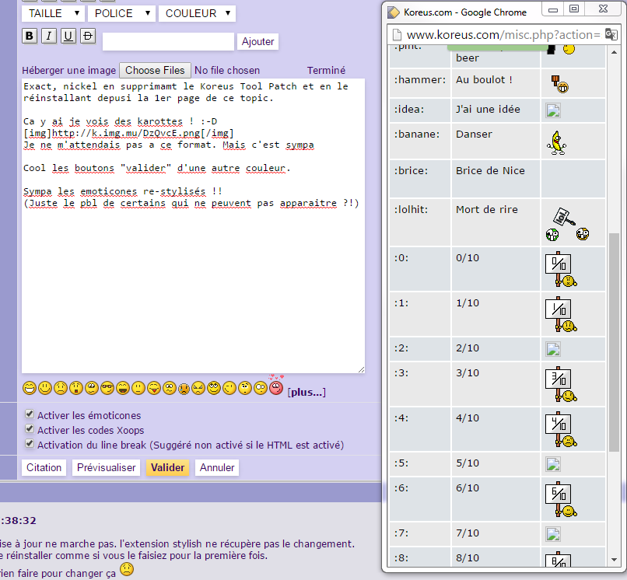The width and height of the screenshot is (627, 580).
Task: Pick the hammer 'Au boulot' emoticon
Action: (558, 83)
